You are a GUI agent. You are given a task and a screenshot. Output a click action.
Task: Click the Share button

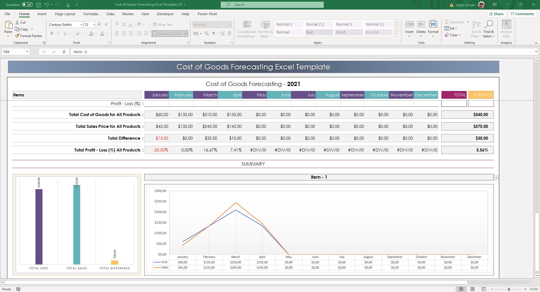pyautogui.click(x=496, y=14)
